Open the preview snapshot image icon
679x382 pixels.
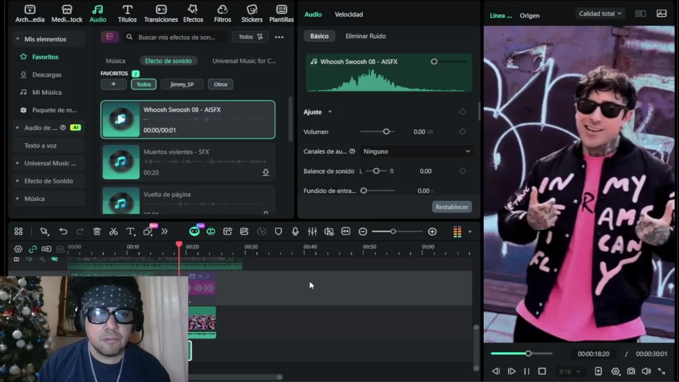(661, 14)
